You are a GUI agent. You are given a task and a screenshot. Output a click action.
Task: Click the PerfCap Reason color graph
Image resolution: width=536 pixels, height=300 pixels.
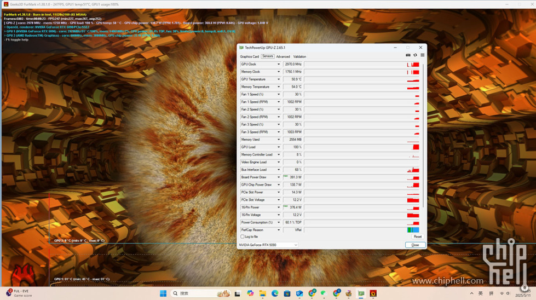[x=362, y=230]
